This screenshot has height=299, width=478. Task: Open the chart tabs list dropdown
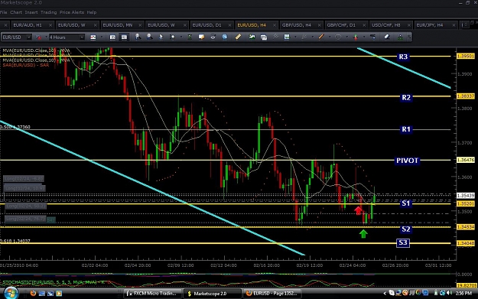click(465, 25)
